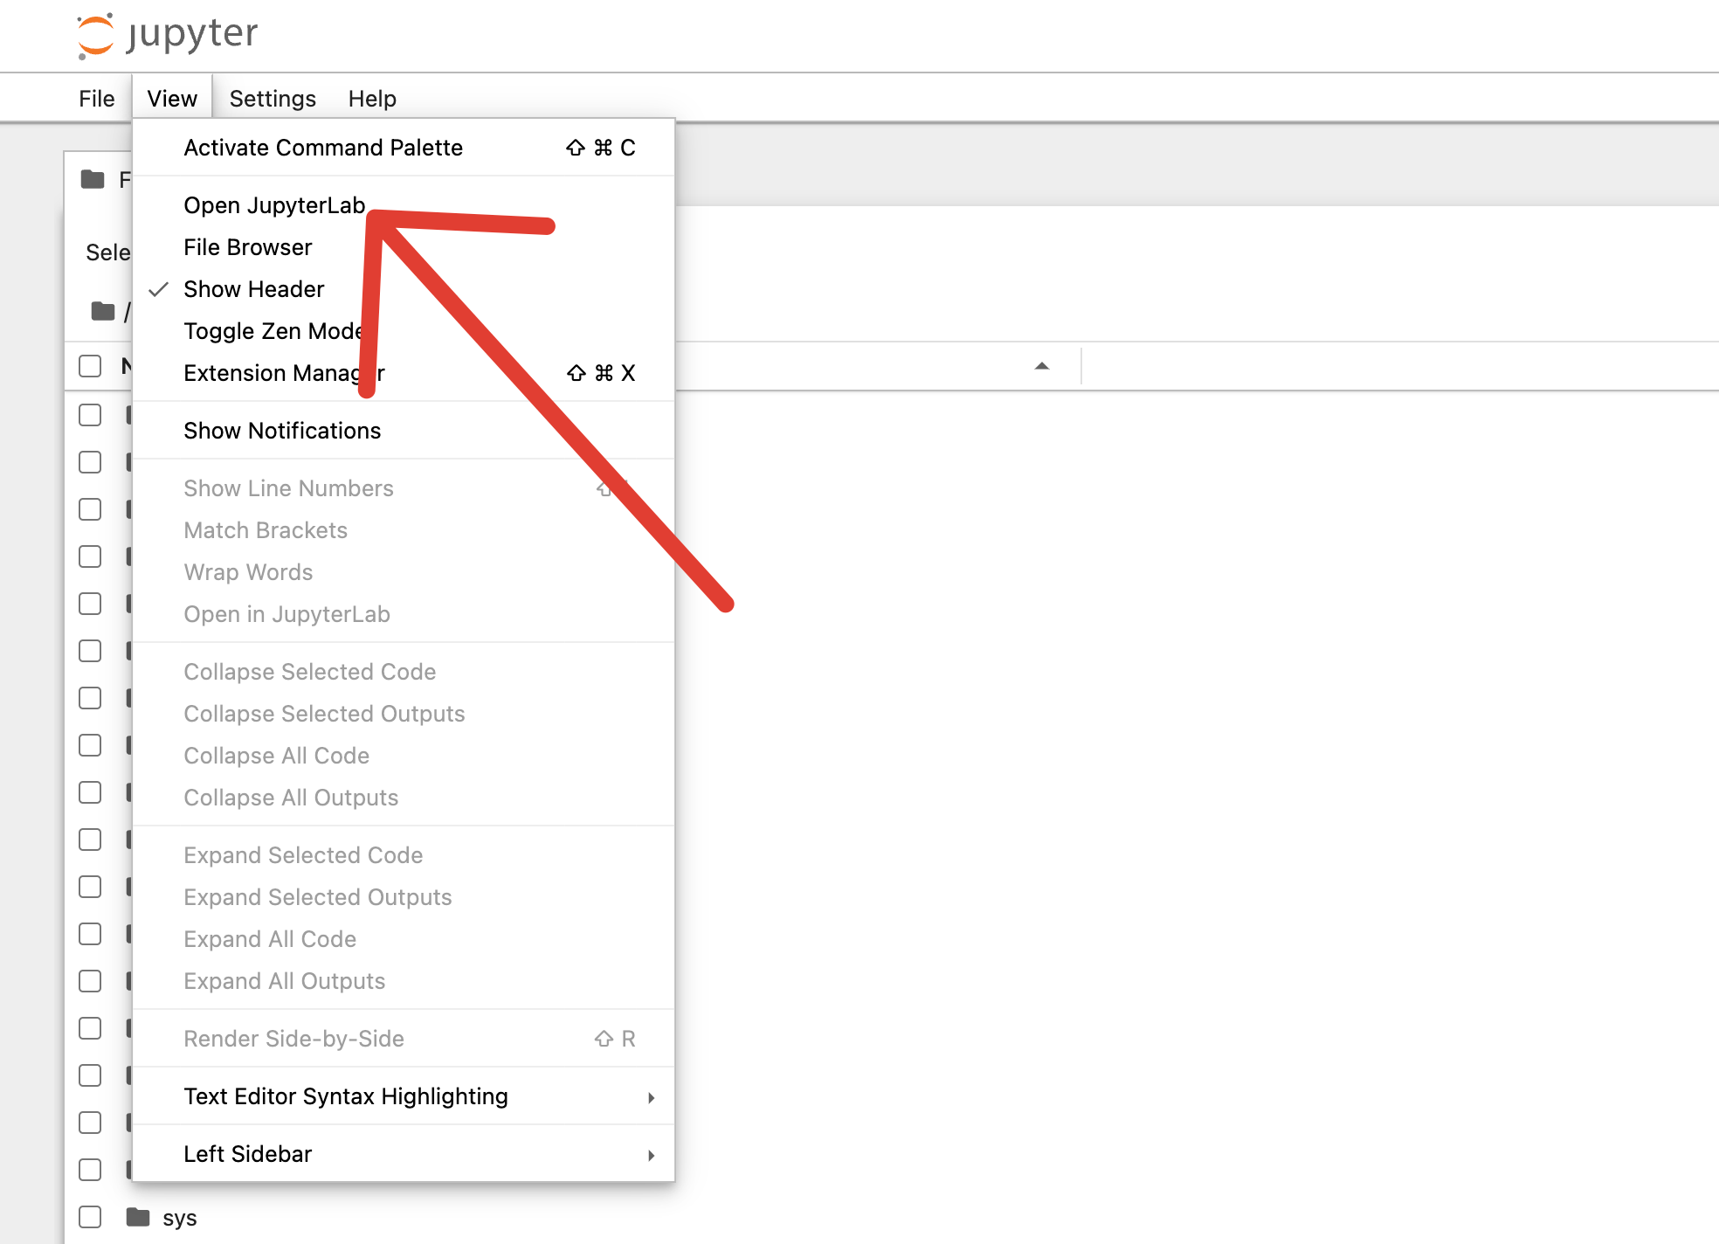
Task: Check the first file row checkbox
Action: click(90, 415)
